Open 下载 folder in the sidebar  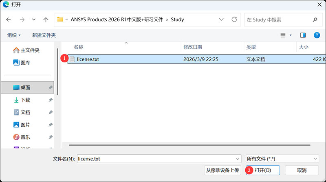click(x=22, y=100)
